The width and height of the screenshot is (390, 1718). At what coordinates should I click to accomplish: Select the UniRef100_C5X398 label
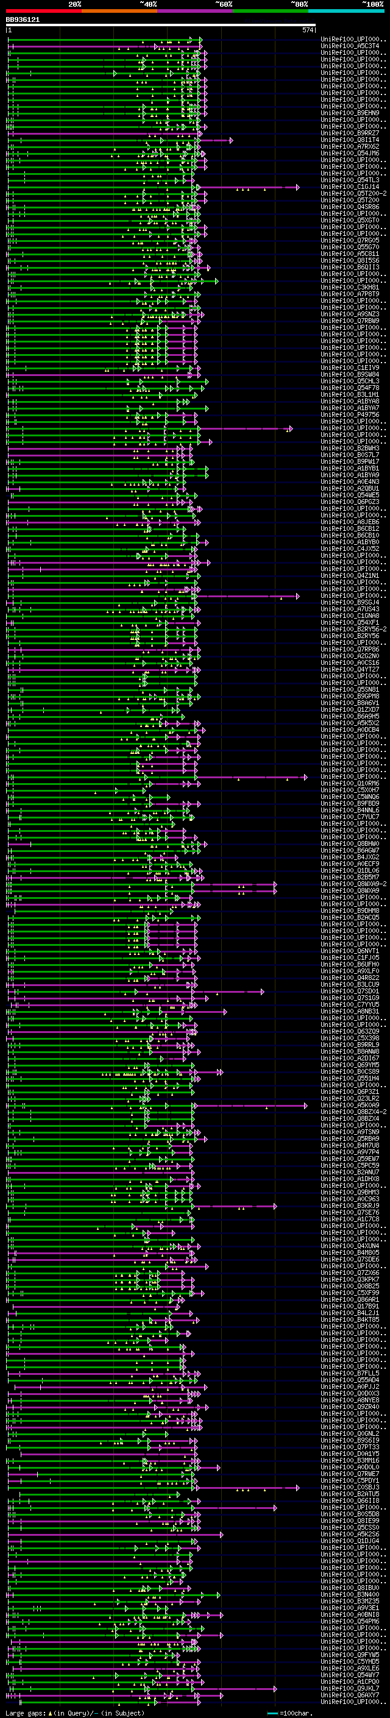pyautogui.click(x=350, y=1038)
